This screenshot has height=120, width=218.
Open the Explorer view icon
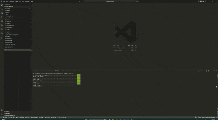(x=2, y=5)
